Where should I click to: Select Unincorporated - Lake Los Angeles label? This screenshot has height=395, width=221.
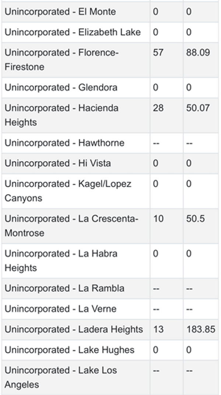pos(61,377)
